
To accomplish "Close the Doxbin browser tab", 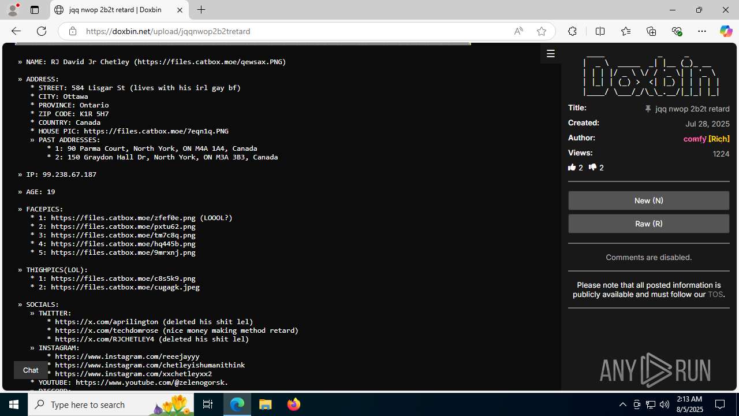I will coord(180,10).
